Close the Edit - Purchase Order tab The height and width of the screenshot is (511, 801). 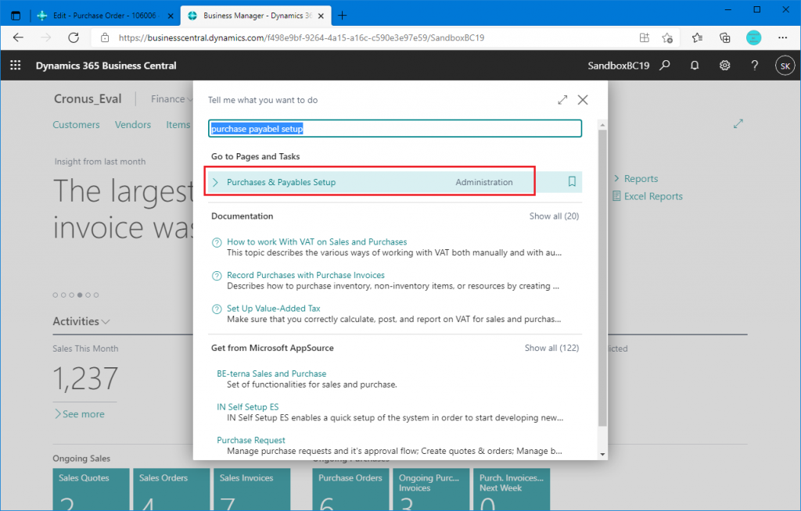pos(171,16)
